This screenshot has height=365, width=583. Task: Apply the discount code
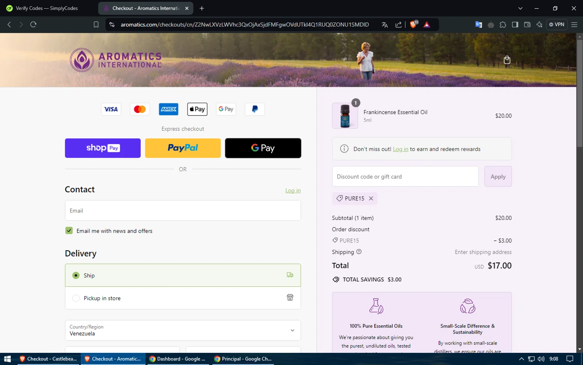coord(498,176)
